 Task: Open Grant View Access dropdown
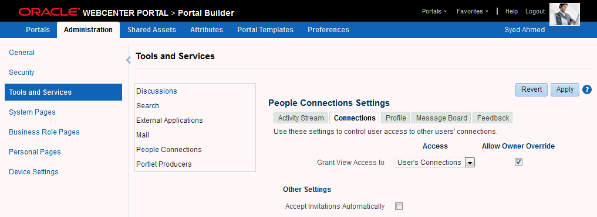pyautogui.click(x=435, y=163)
